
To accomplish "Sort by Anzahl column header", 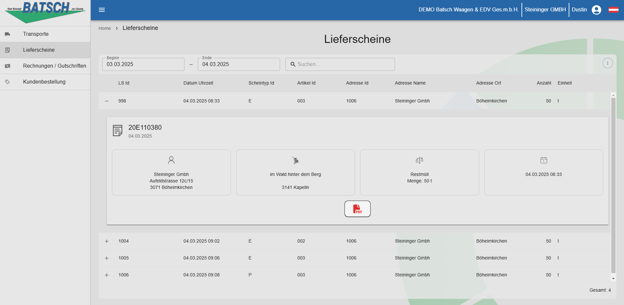I will pyautogui.click(x=544, y=83).
